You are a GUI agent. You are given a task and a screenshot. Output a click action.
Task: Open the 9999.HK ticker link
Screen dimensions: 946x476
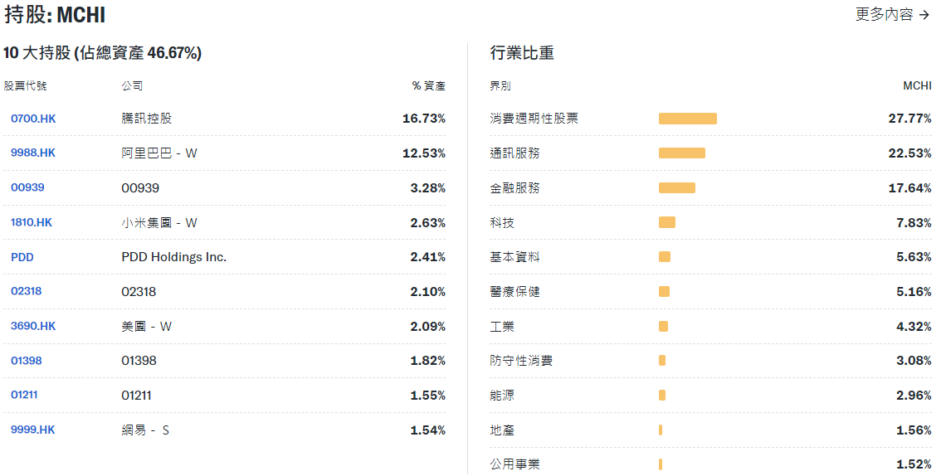(x=33, y=430)
